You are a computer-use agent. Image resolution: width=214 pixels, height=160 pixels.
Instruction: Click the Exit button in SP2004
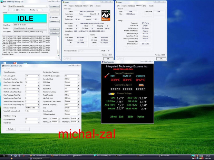click(55, 29)
